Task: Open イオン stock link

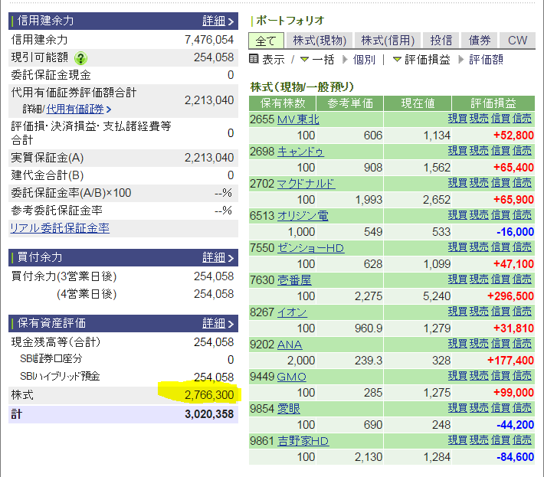Action: coord(292,312)
